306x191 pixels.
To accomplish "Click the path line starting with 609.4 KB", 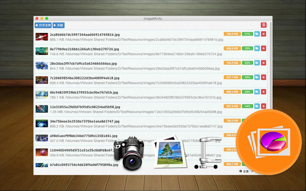I will point(136,83).
